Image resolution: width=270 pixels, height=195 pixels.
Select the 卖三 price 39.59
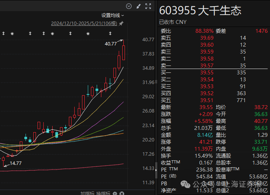[207, 52]
